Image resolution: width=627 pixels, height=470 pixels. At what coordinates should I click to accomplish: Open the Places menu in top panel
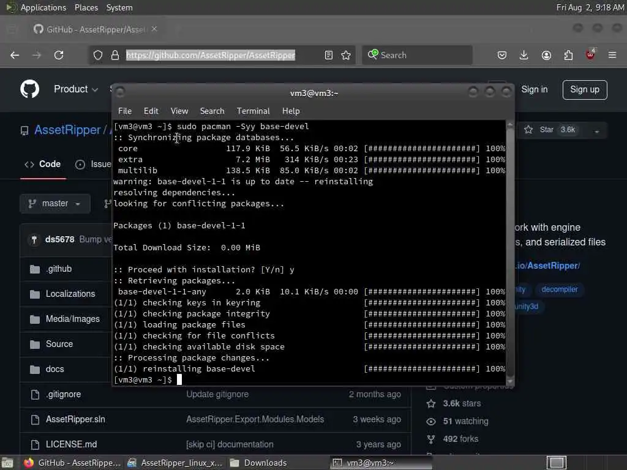click(86, 7)
